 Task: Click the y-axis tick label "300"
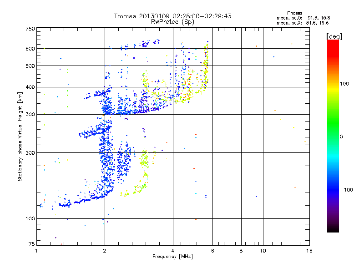tap(30, 115)
